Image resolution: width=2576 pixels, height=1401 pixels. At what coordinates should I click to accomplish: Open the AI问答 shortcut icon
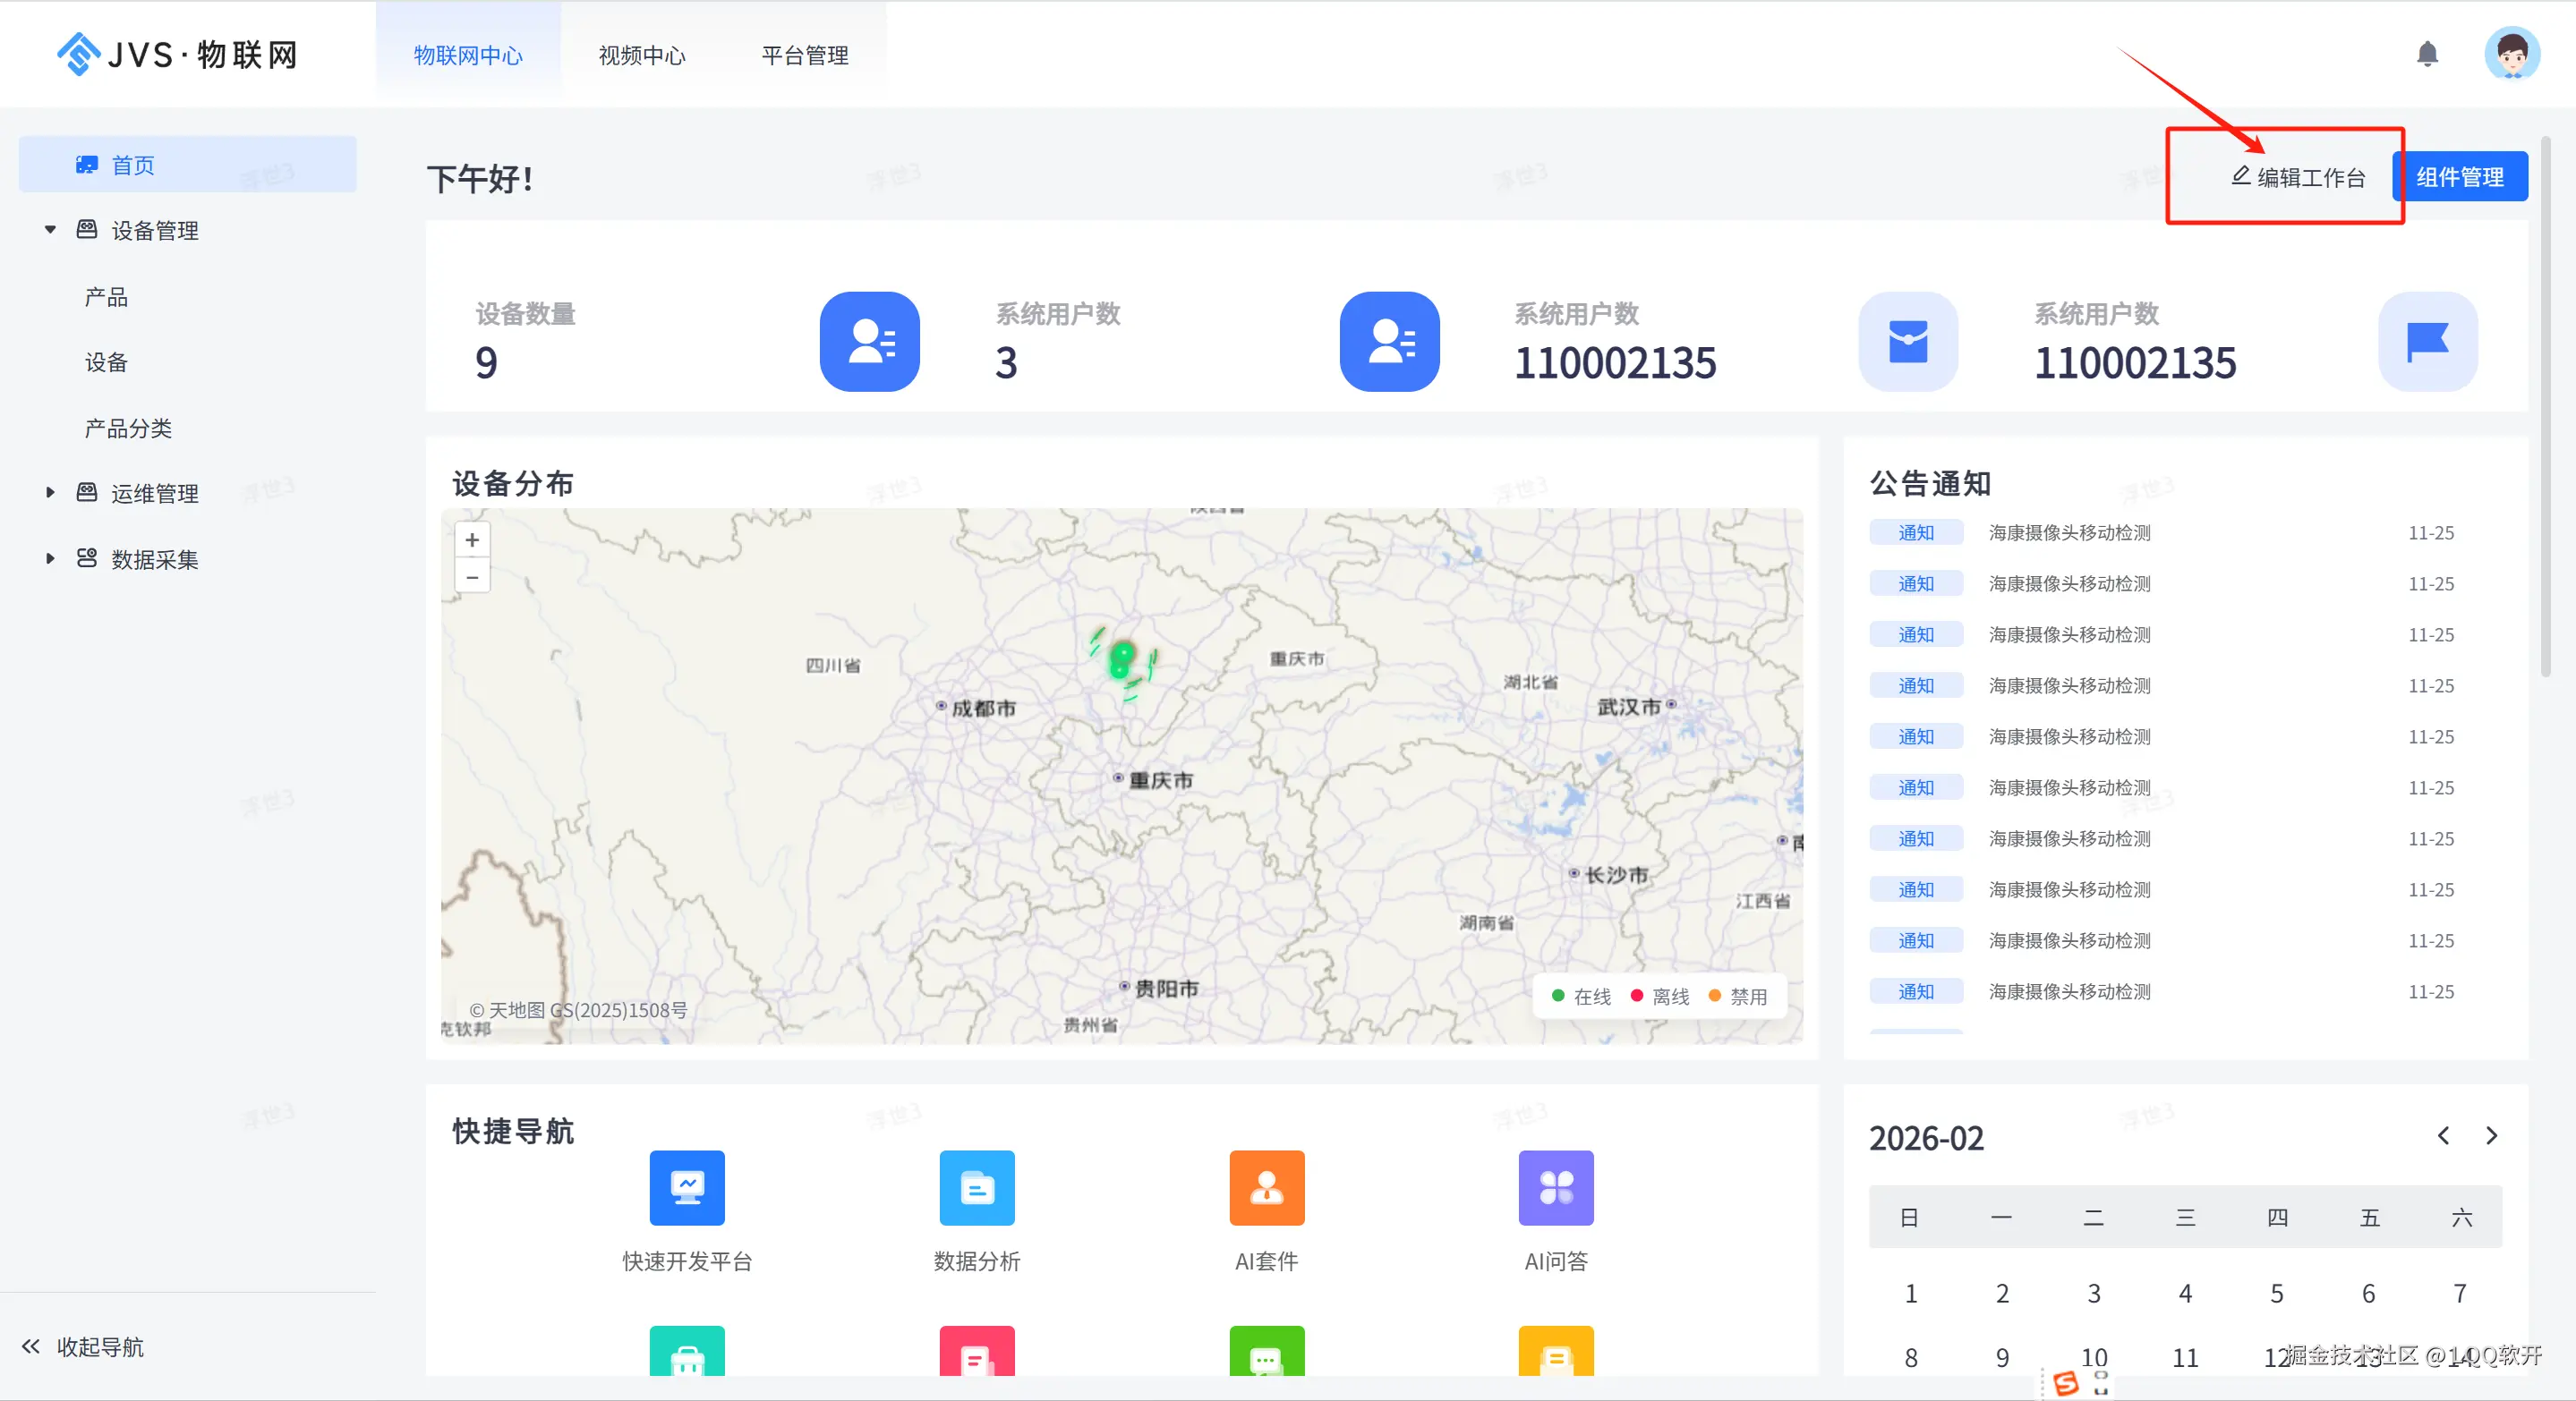pos(1555,1187)
